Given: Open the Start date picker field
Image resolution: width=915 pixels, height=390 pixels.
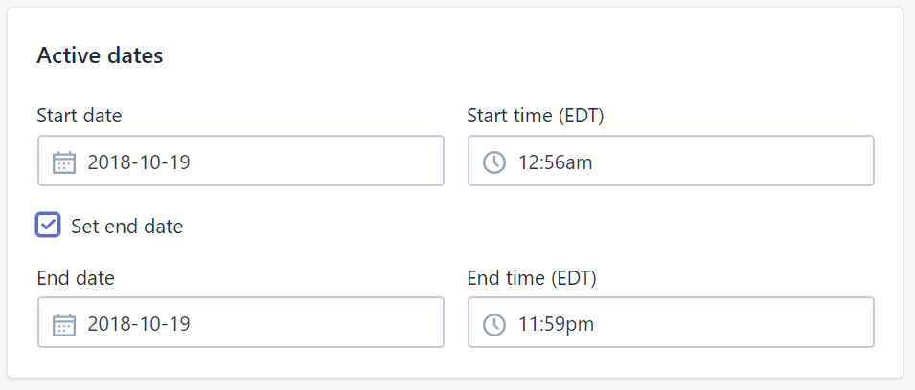Looking at the screenshot, I should click(x=241, y=161).
